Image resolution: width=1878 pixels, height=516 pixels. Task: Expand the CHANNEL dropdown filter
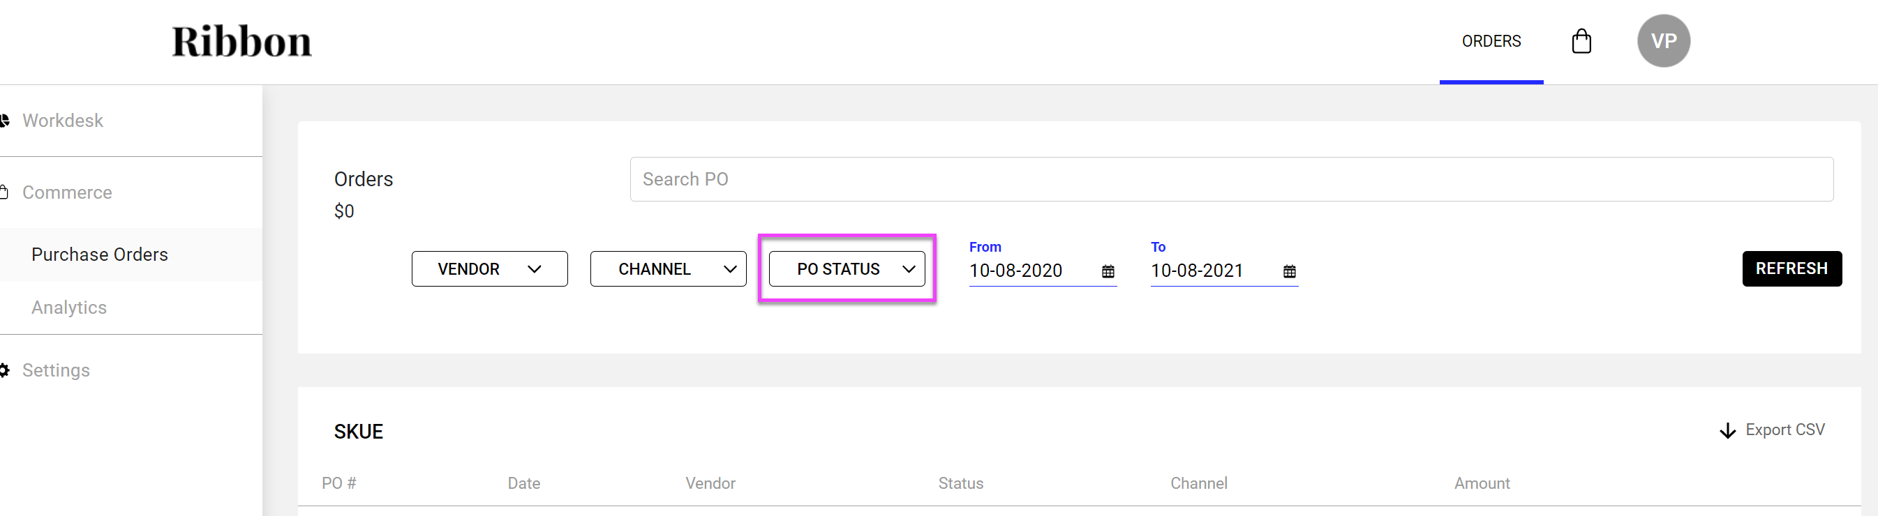pyautogui.click(x=668, y=269)
